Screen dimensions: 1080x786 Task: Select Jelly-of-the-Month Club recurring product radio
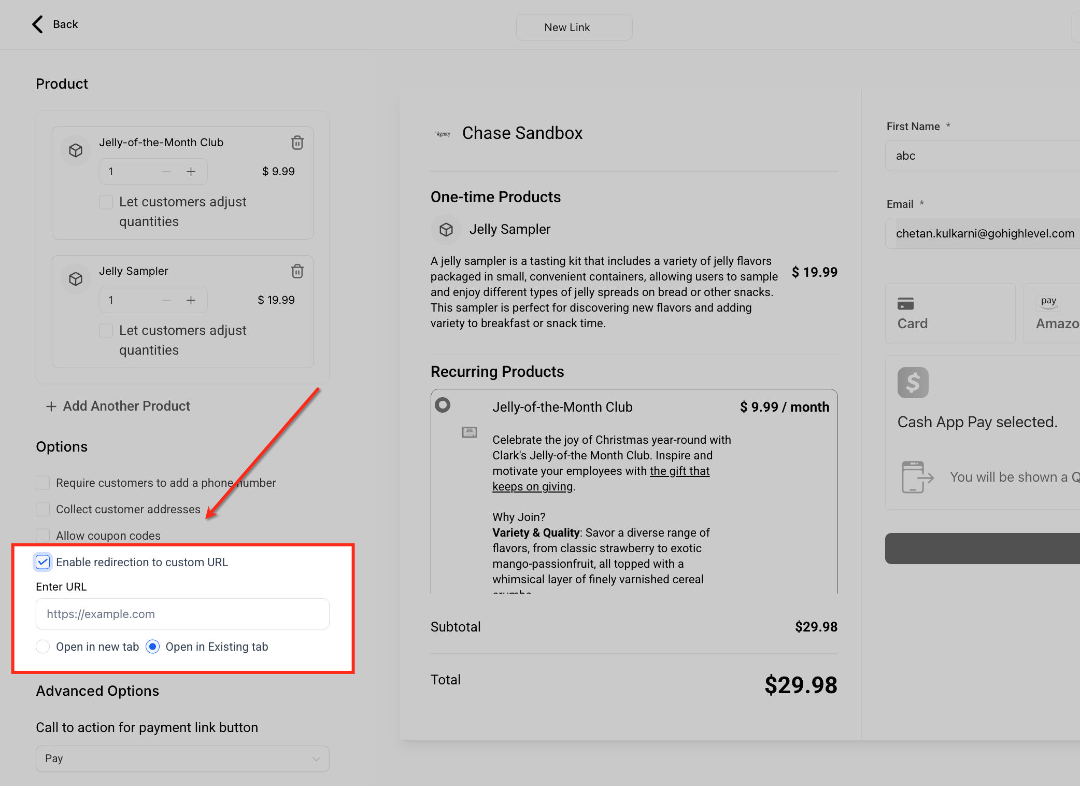443,405
